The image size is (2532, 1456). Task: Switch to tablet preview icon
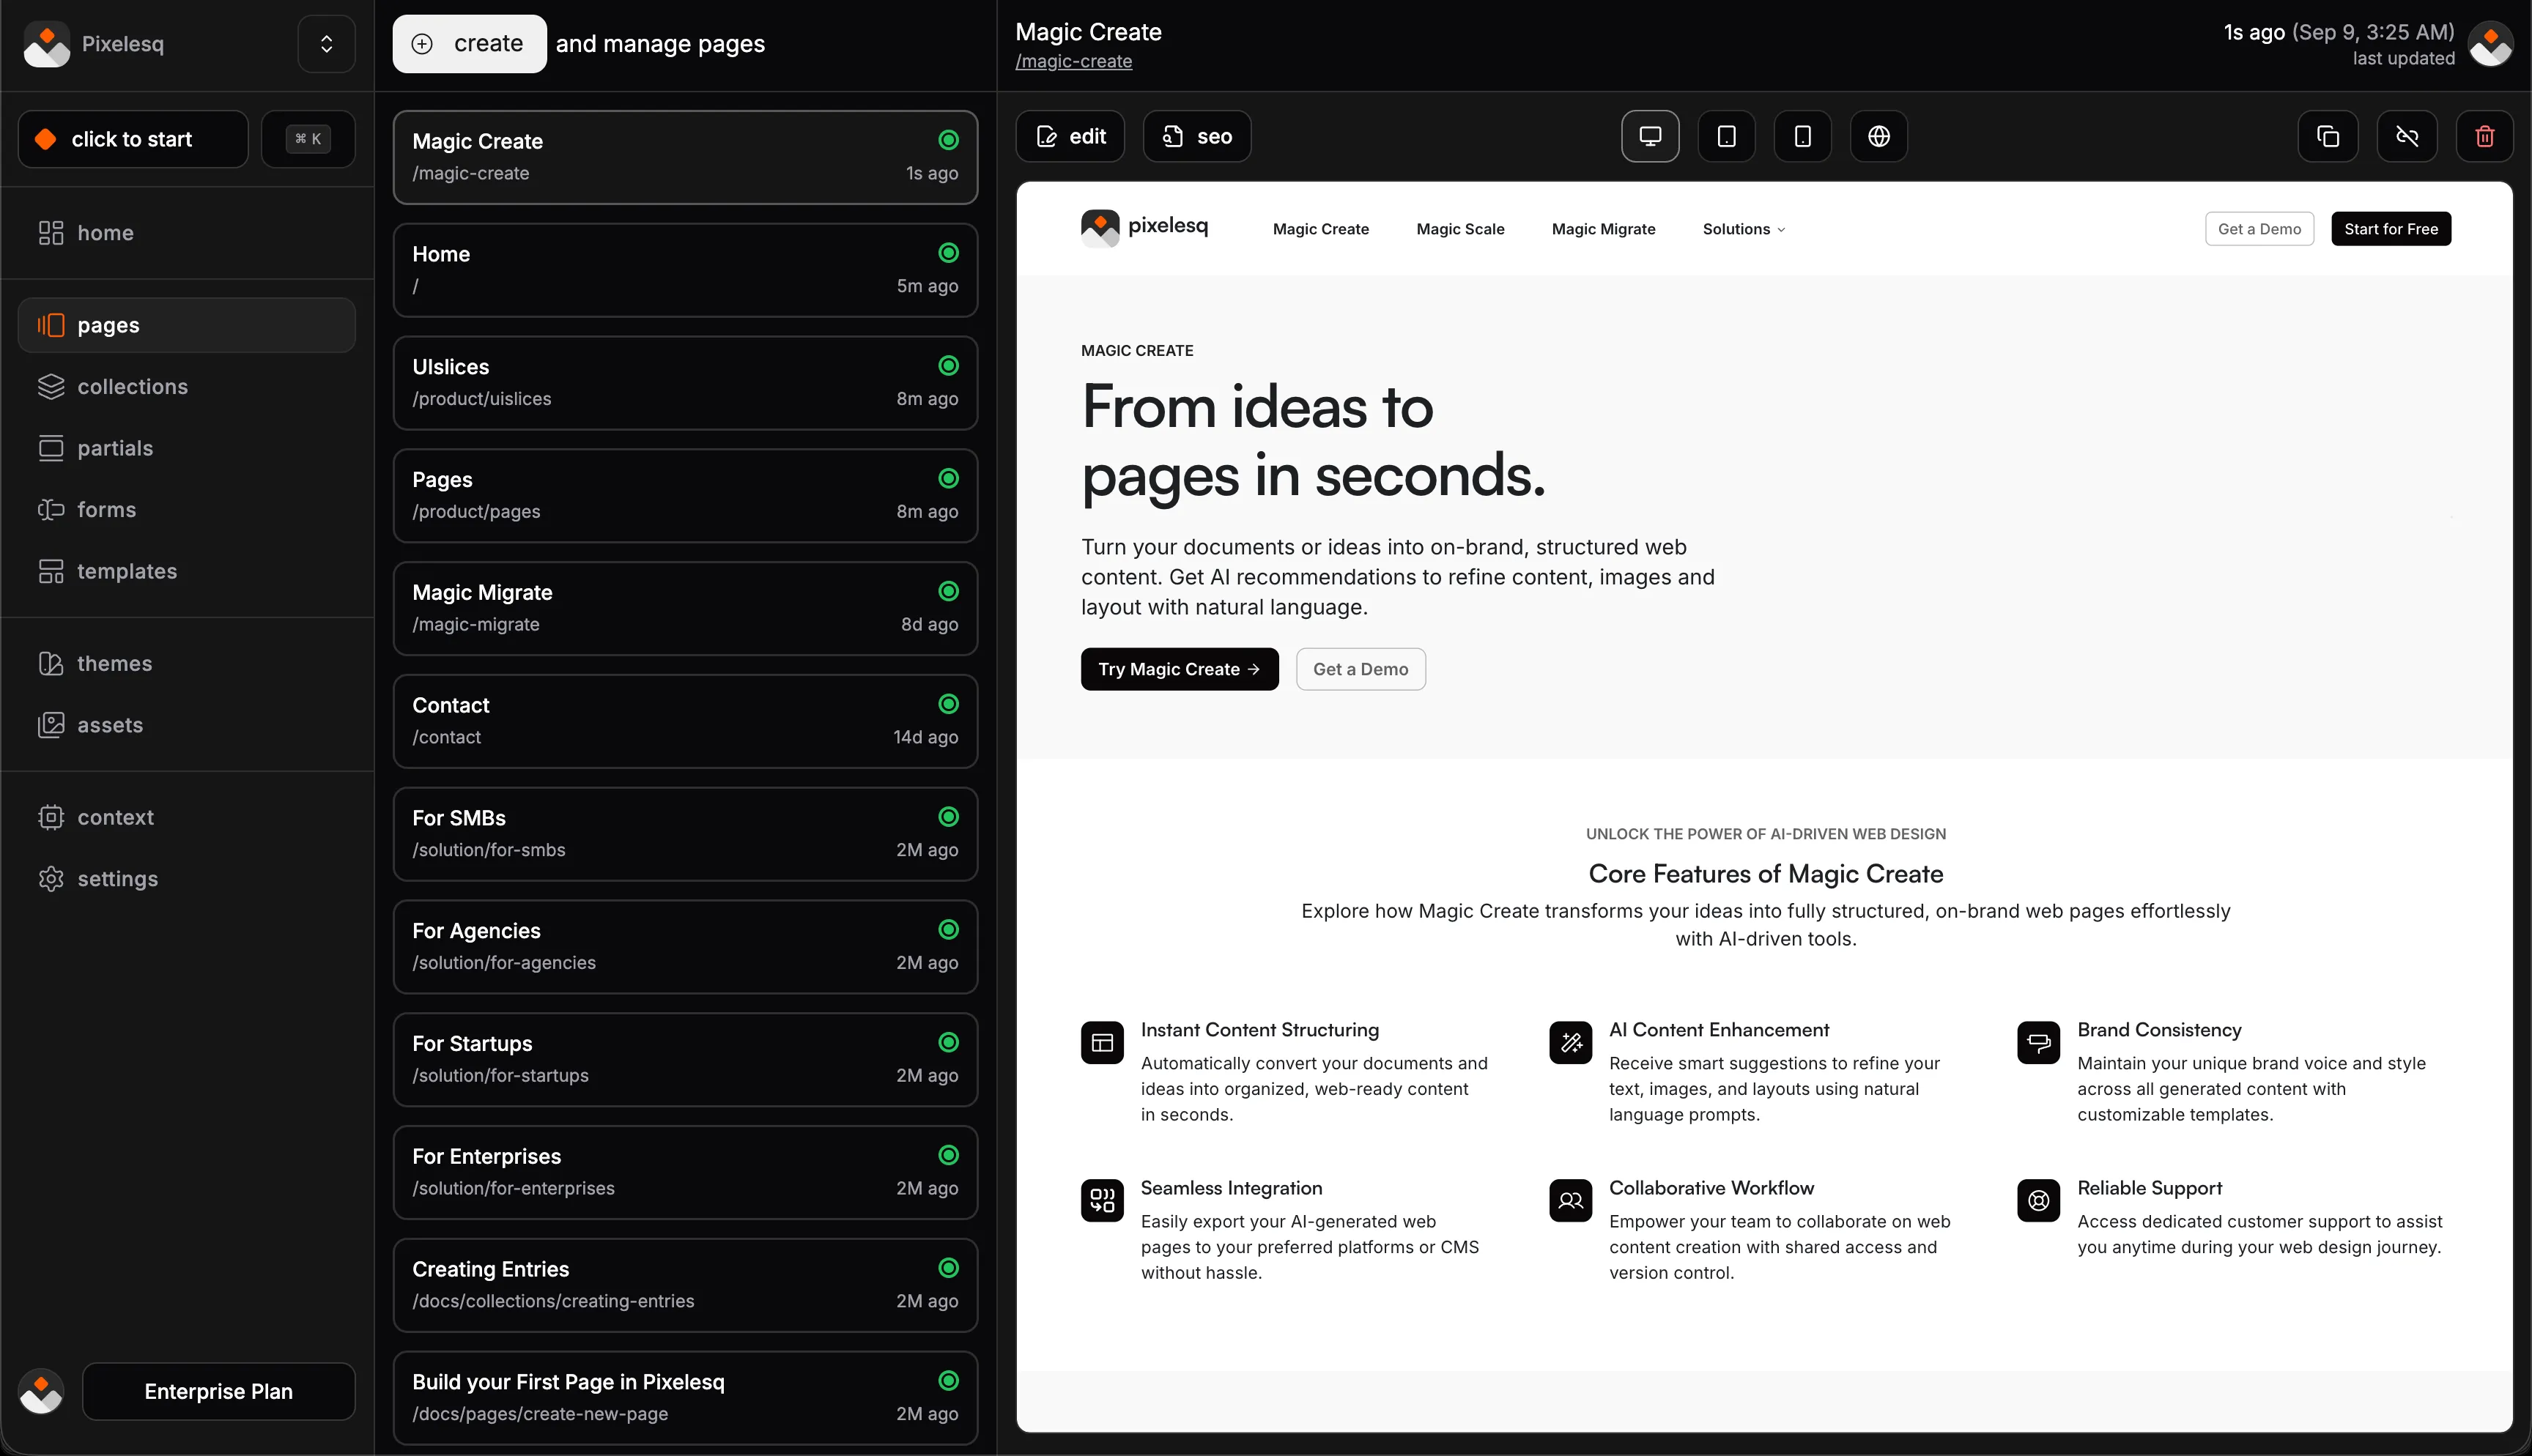(x=1726, y=136)
